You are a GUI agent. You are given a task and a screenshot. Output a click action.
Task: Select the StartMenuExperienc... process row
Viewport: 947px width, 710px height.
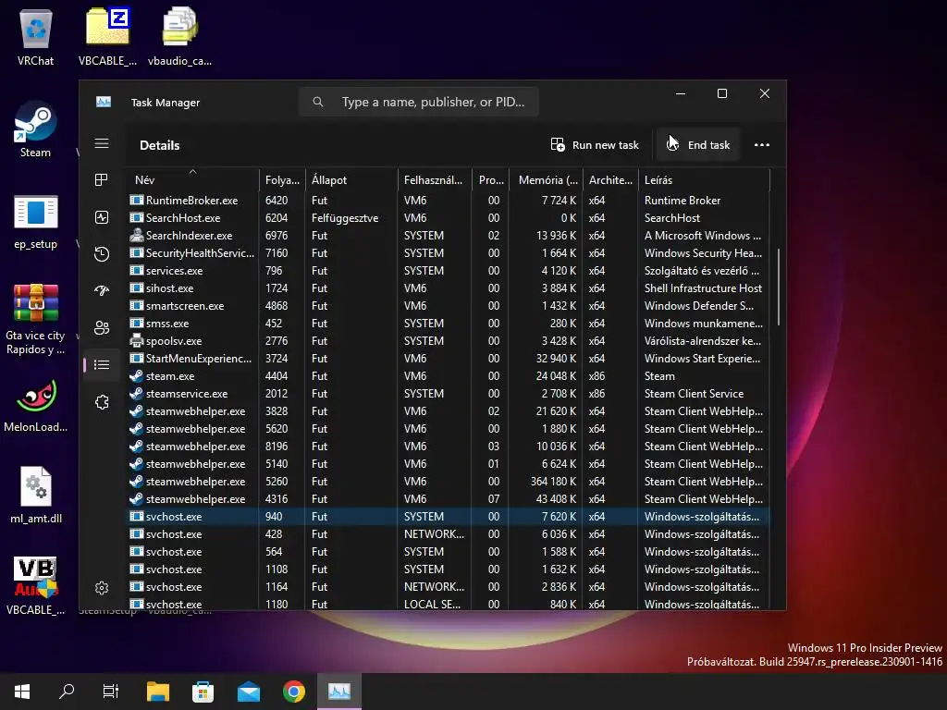449,358
